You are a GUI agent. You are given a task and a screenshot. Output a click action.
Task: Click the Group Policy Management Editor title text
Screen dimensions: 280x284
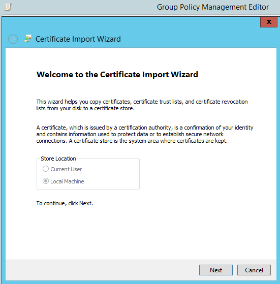tap(213, 7)
